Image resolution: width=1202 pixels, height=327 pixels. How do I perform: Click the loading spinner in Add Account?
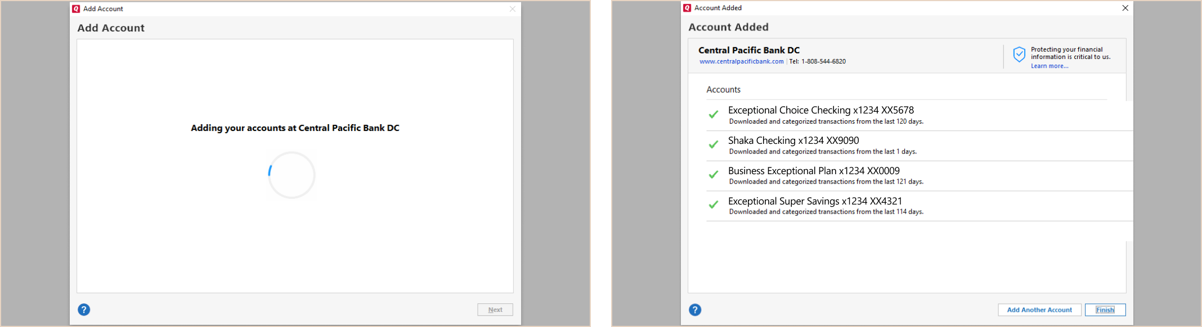pyautogui.click(x=291, y=175)
